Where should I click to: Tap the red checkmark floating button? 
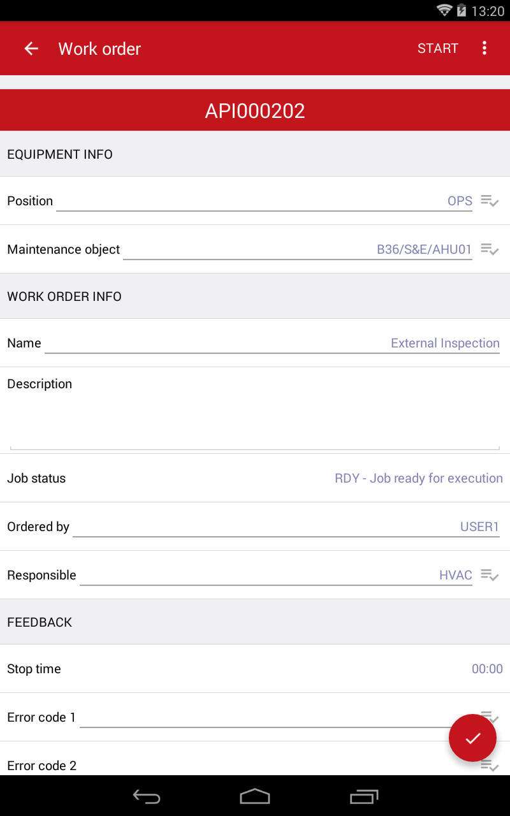coord(472,738)
